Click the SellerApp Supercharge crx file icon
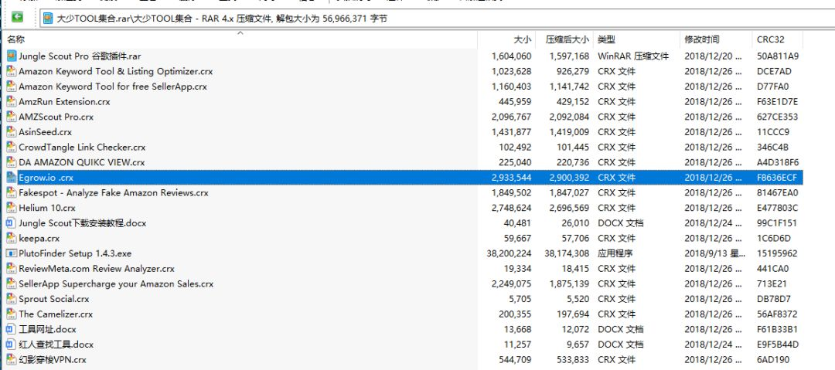 [11, 283]
